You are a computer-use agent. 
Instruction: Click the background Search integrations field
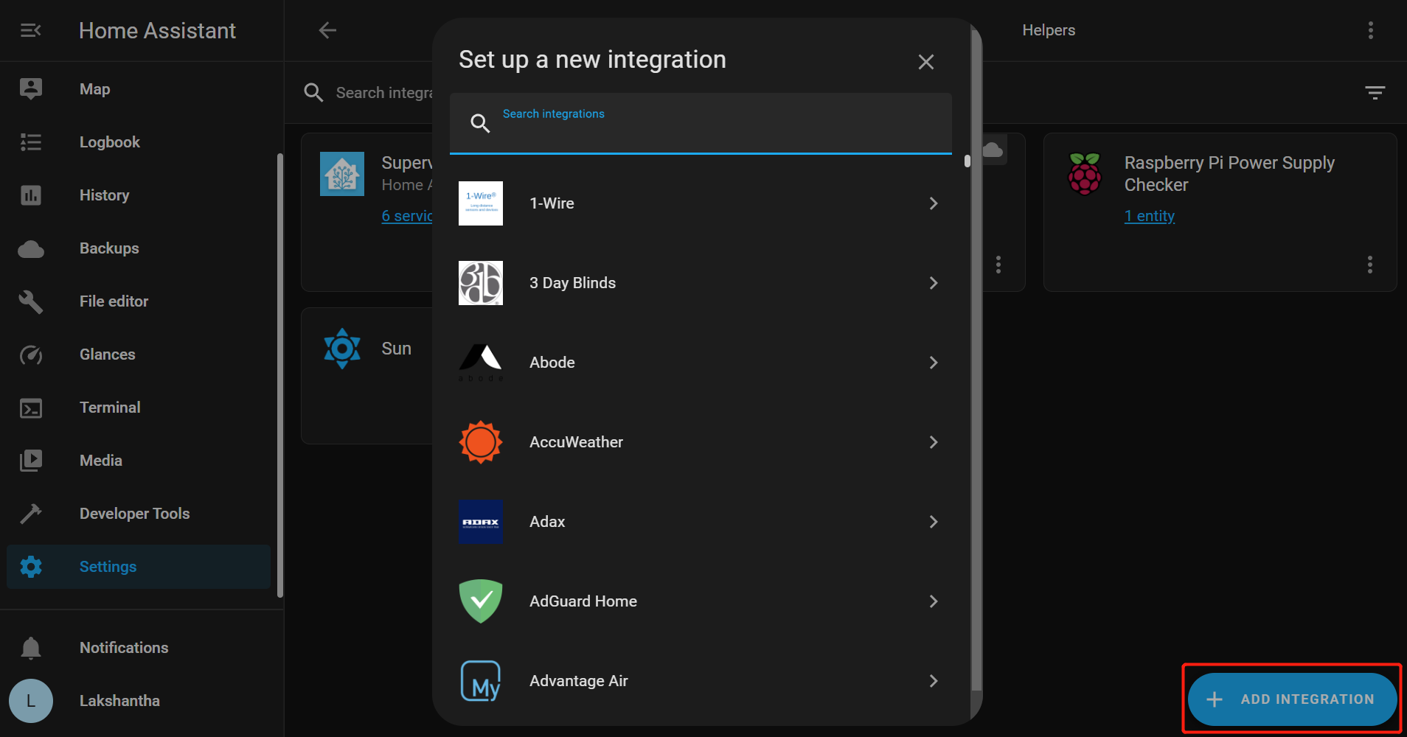click(x=383, y=93)
